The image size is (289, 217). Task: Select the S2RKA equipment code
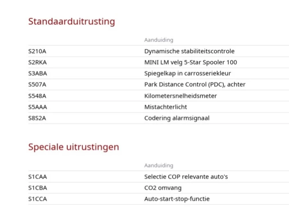pyautogui.click(x=37, y=62)
